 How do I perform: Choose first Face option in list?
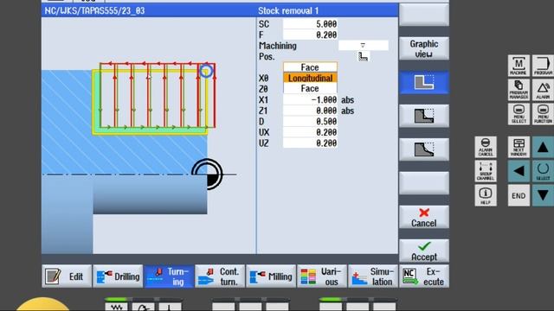click(x=310, y=67)
